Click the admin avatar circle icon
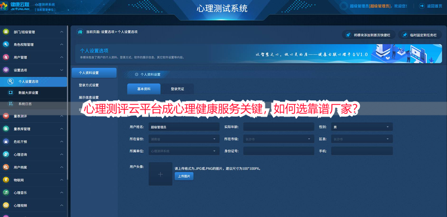The height and width of the screenshot is (217, 447). click(x=344, y=6)
